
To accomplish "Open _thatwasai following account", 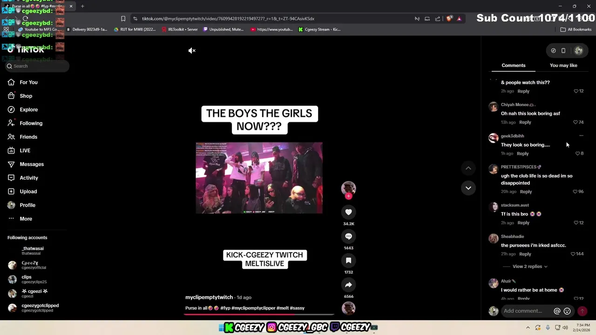I will [x=33, y=250].
